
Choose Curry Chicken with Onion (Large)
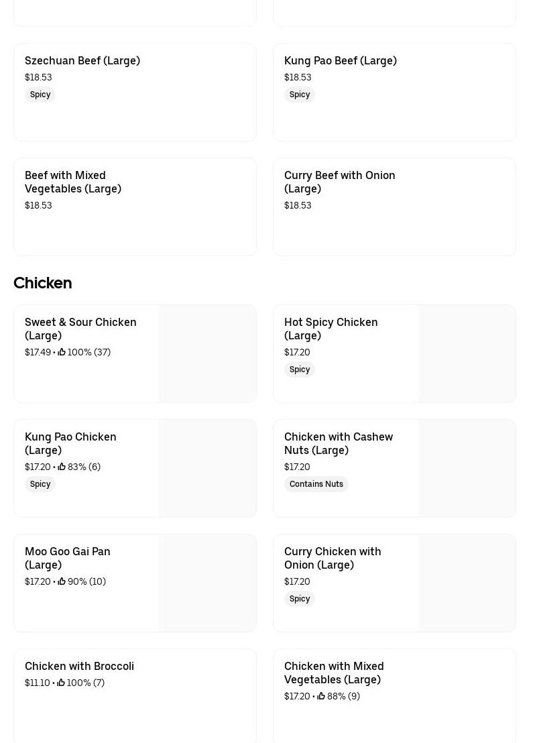pyautogui.click(x=333, y=558)
